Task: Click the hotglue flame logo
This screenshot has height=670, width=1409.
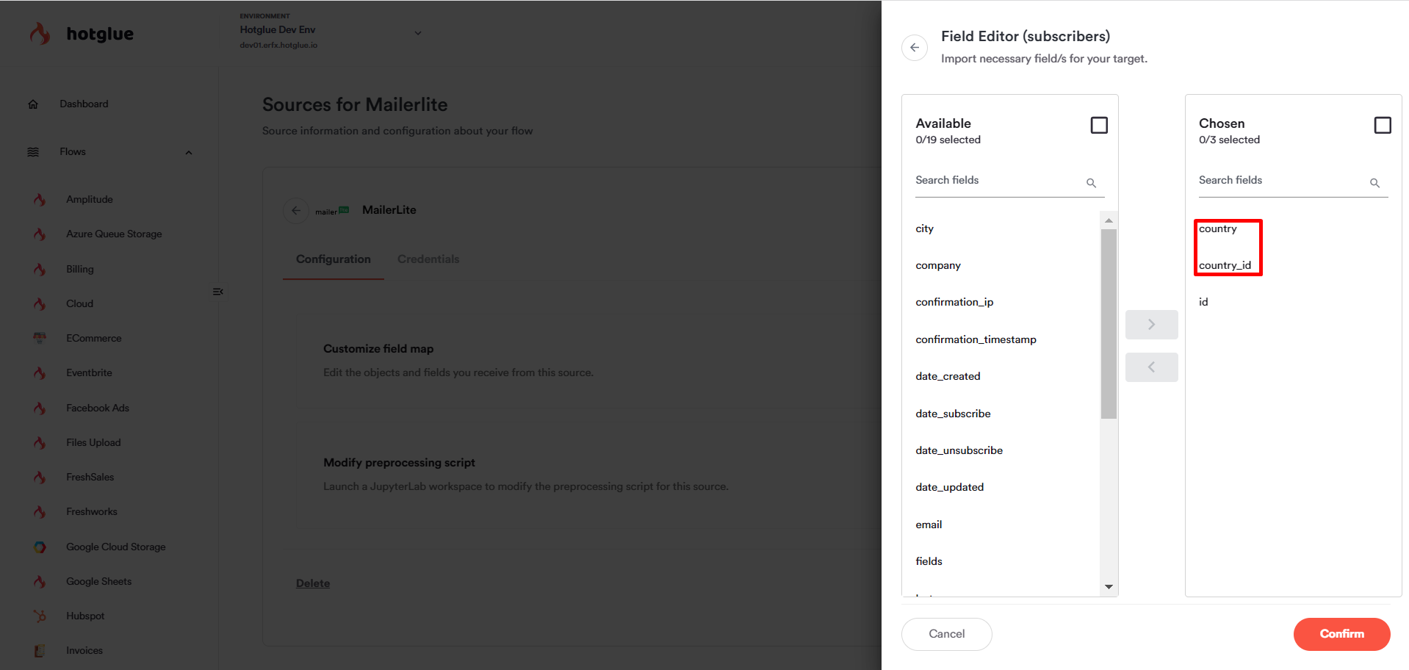Action: click(40, 34)
